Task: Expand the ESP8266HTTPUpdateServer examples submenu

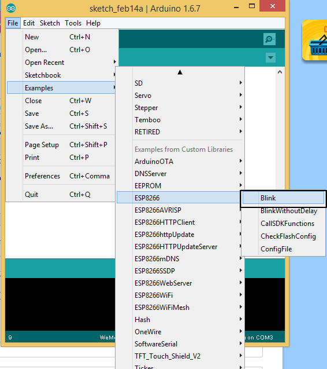Action: click(179, 247)
